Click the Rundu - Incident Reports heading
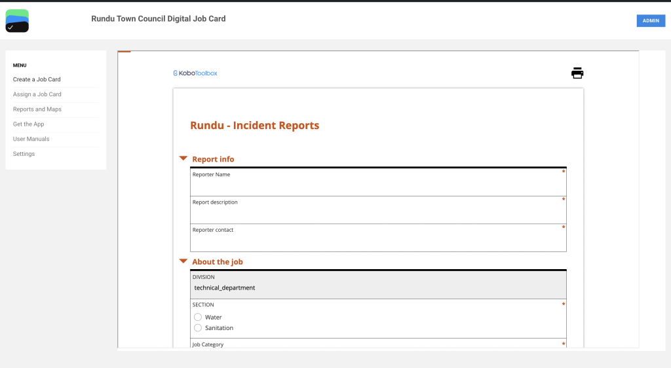The height and width of the screenshot is (368, 671). point(254,126)
